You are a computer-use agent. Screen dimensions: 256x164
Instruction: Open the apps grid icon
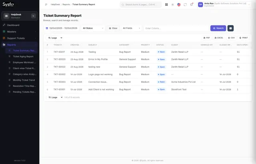[x=166, y=4]
